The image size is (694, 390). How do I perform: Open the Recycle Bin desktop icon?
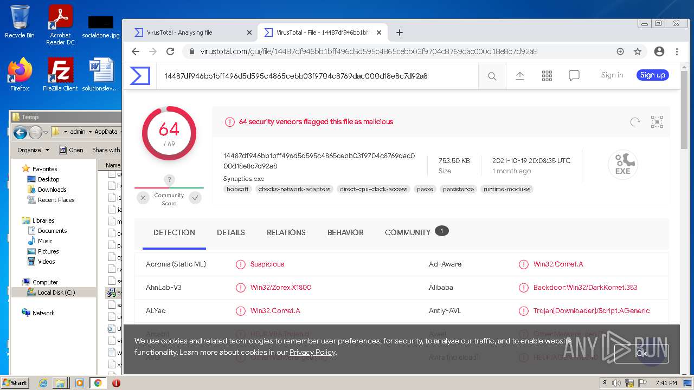20,22
